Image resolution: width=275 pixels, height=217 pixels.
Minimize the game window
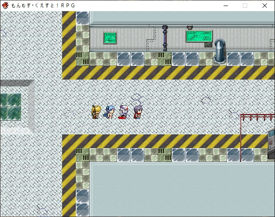click(x=226, y=6)
